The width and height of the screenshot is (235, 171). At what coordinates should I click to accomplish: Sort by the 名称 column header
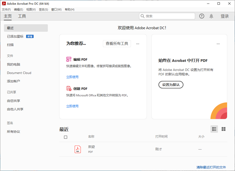[91, 136]
